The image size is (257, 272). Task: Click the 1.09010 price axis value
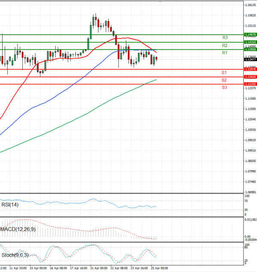pos(251,151)
